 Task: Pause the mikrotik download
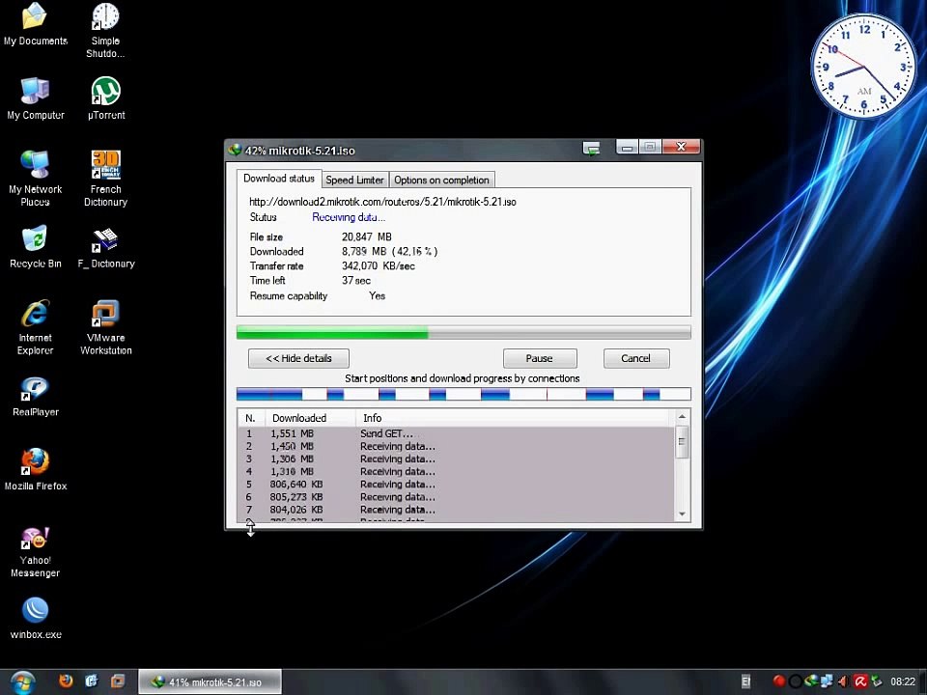[540, 358]
